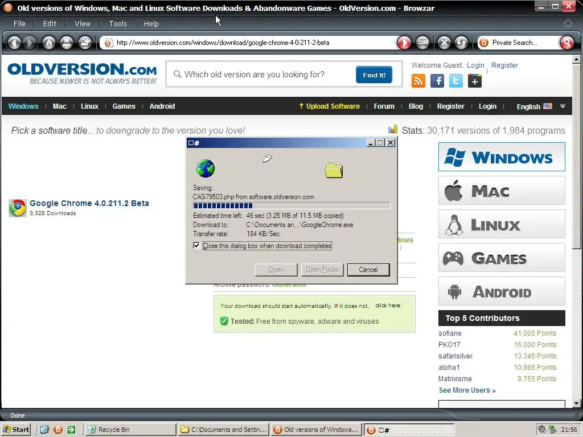The height and width of the screenshot is (437, 583).
Task: Click the Private Search input box
Action: coord(524,43)
